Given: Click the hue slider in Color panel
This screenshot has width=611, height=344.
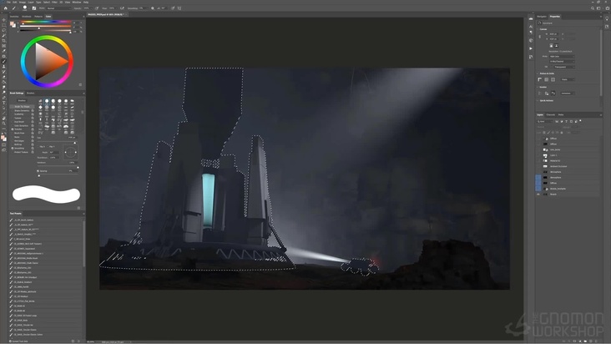Looking at the screenshot, I should 46,23.
